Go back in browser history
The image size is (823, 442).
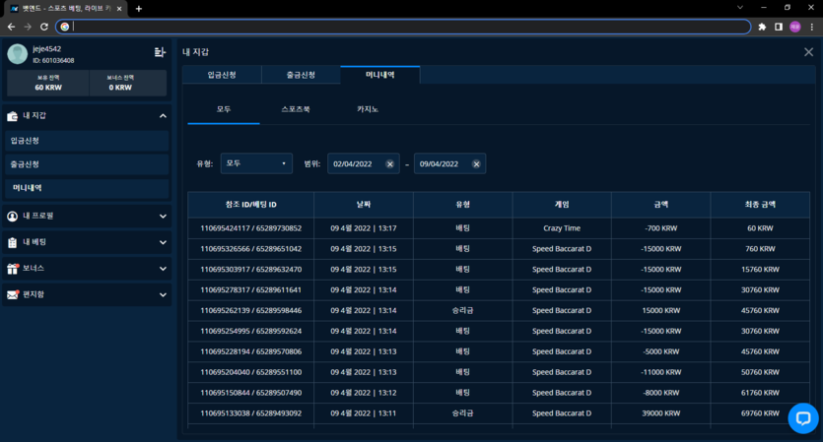tap(11, 27)
